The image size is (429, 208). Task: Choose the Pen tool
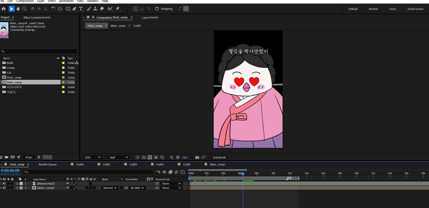(x=74, y=9)
